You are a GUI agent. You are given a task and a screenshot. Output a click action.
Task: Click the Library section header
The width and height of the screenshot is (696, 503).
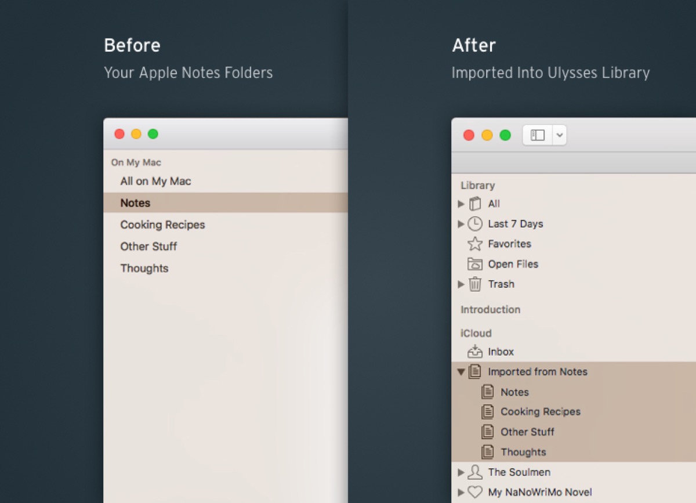point(477,186)
